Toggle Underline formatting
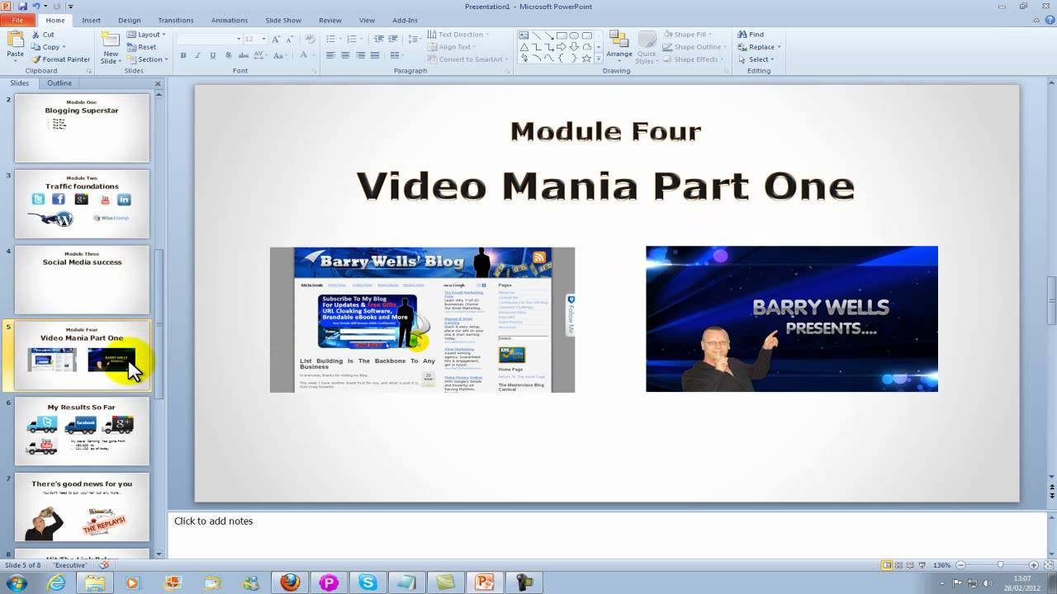Screen dimensions: 1057x594 (x=213, y=55)
